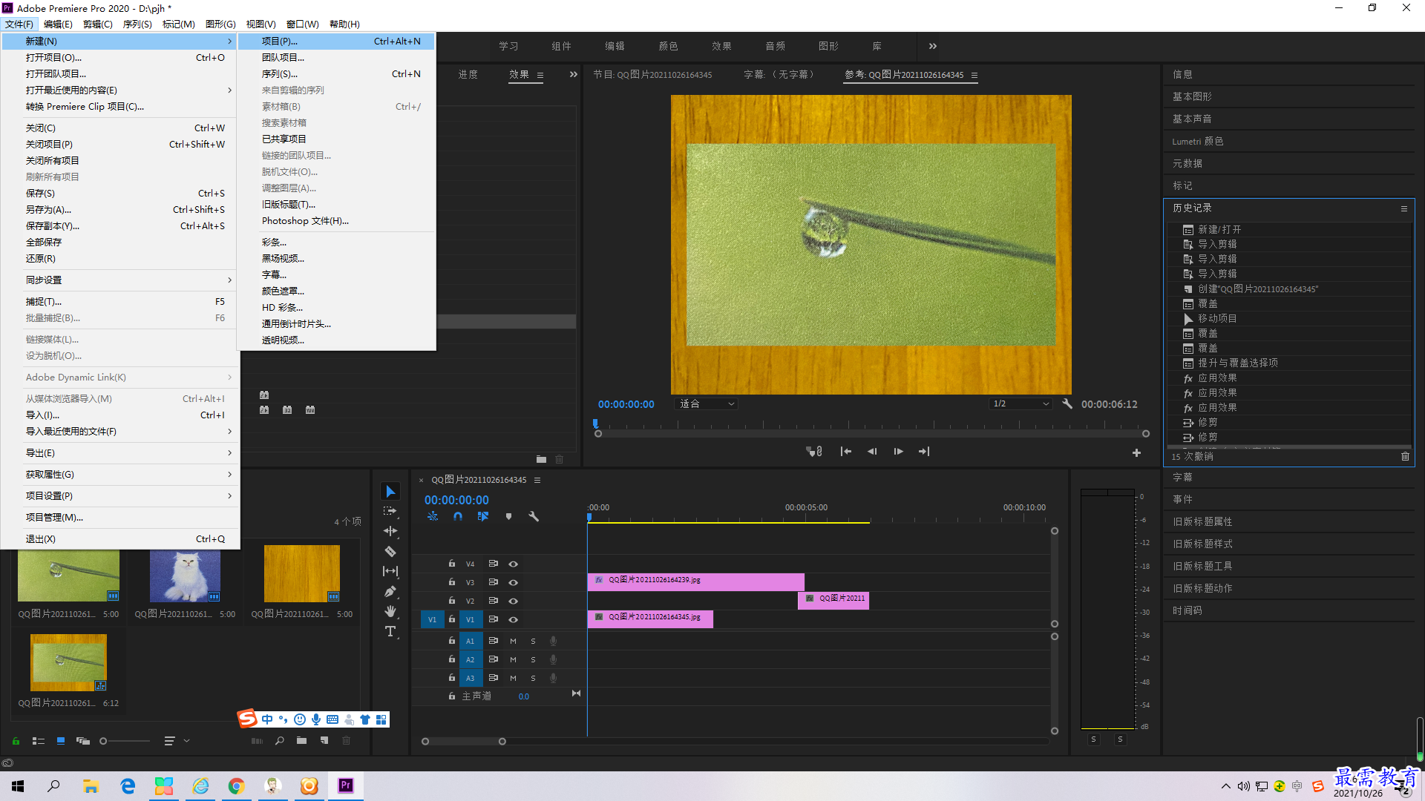Switch to 编辑 workspace

click(615, 46)
